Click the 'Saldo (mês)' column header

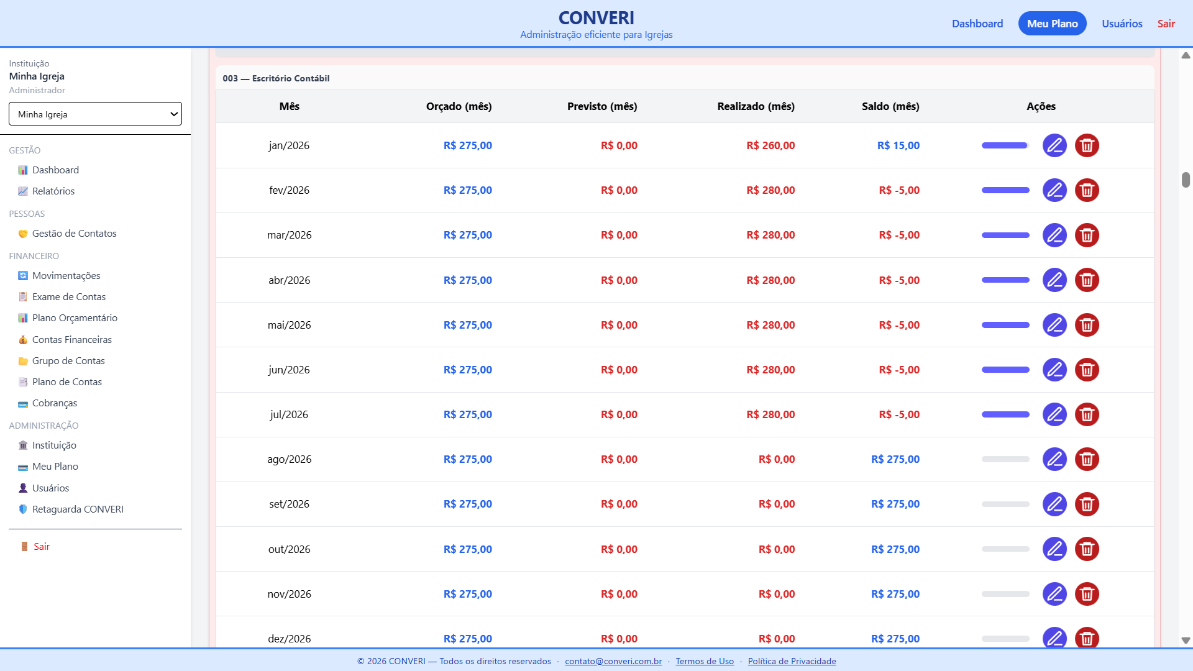(x=890, y=106)
